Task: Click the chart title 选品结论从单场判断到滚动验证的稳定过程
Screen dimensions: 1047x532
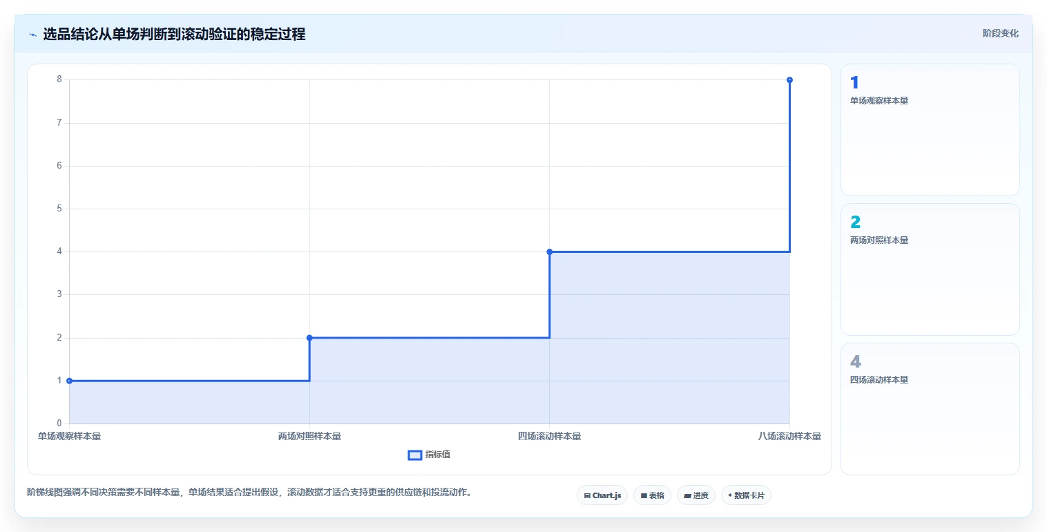Action: tap(174, 34)
